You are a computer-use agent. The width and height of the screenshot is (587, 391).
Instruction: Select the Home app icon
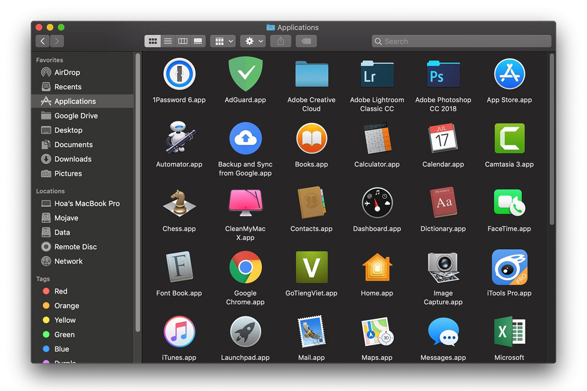click(x=377, y=267)
